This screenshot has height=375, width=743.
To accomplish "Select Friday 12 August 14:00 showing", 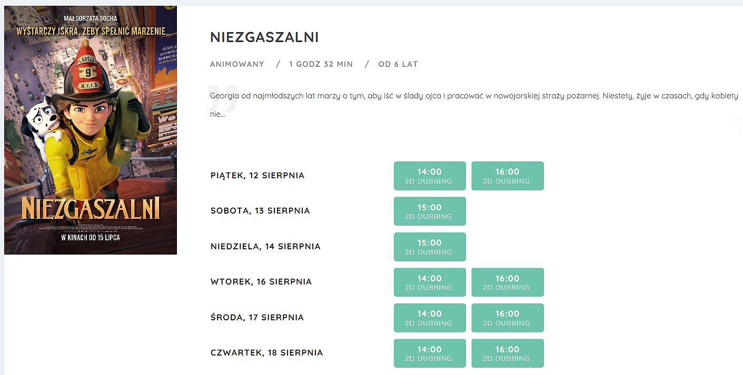I will tap(430, 176).
